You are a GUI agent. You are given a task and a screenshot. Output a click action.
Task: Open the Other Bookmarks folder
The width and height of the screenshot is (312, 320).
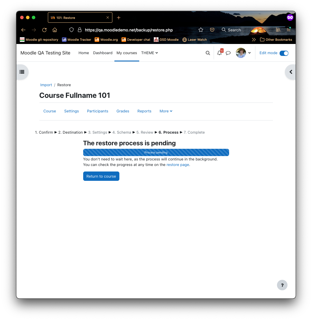tap(276, 40)
